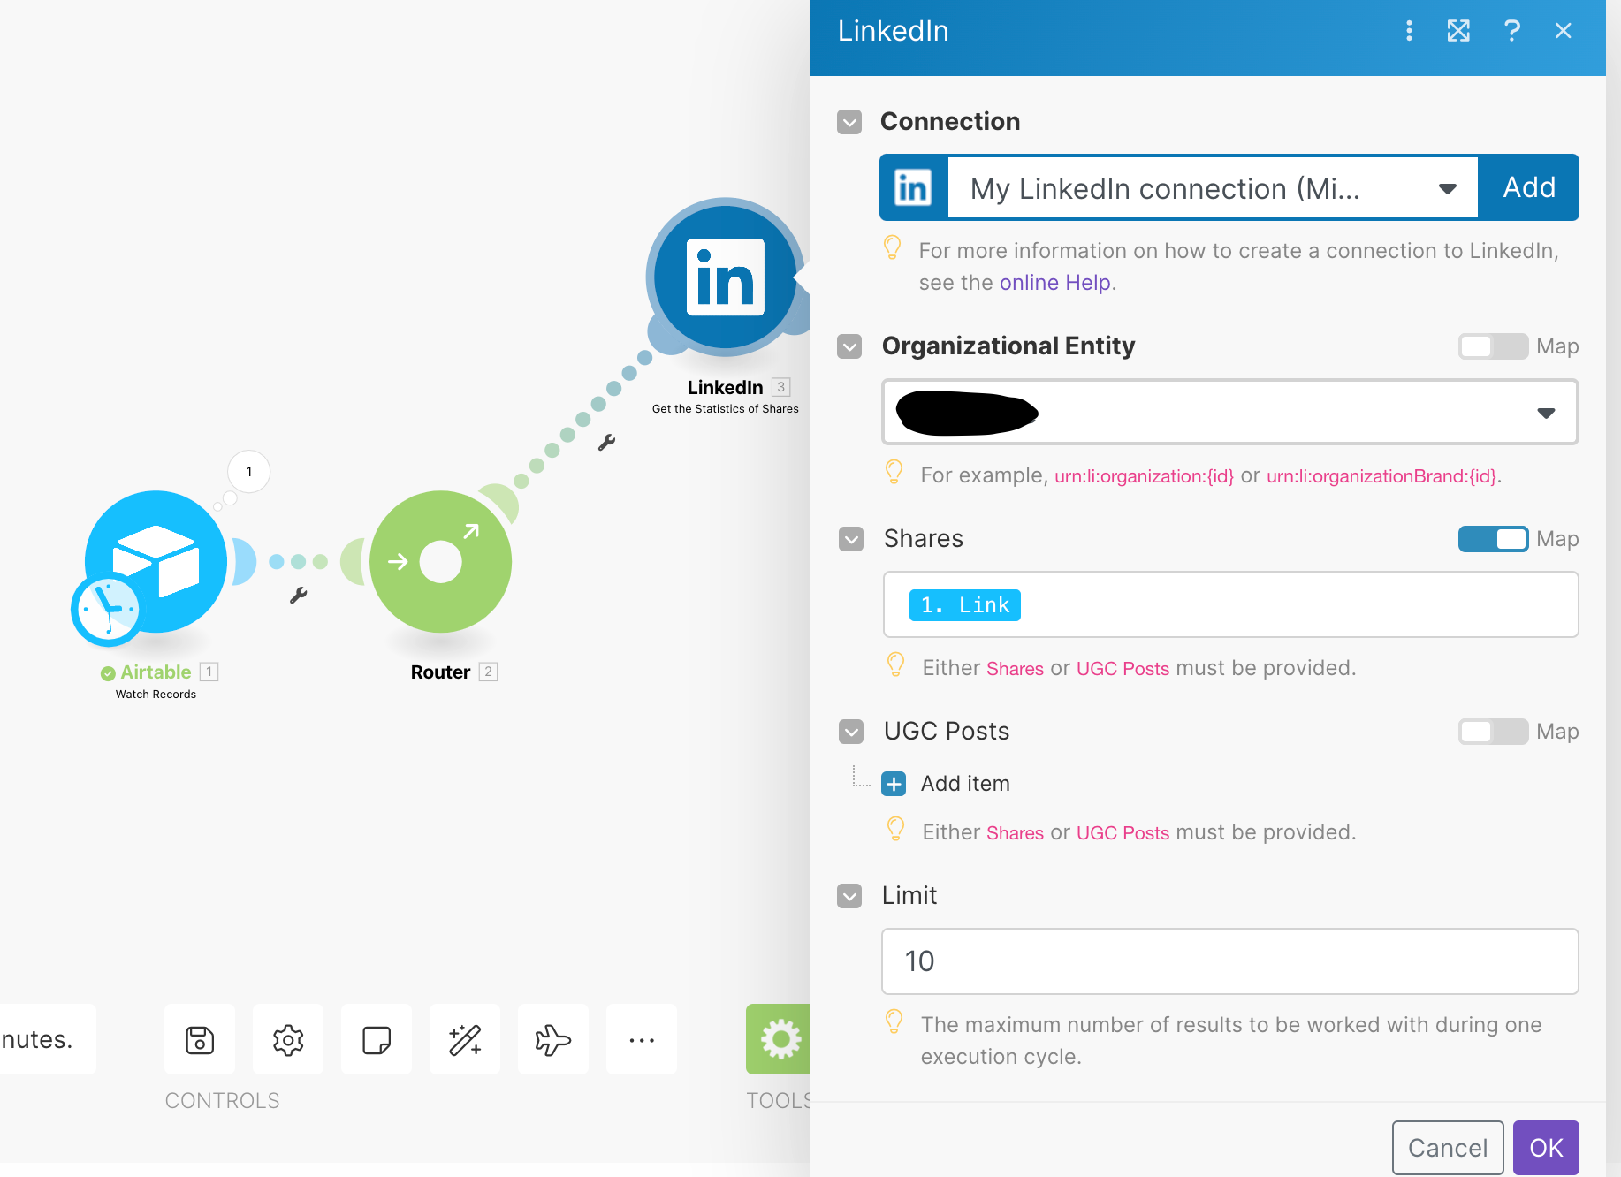Confirm with the OK button

(x=1546, y=1148)
